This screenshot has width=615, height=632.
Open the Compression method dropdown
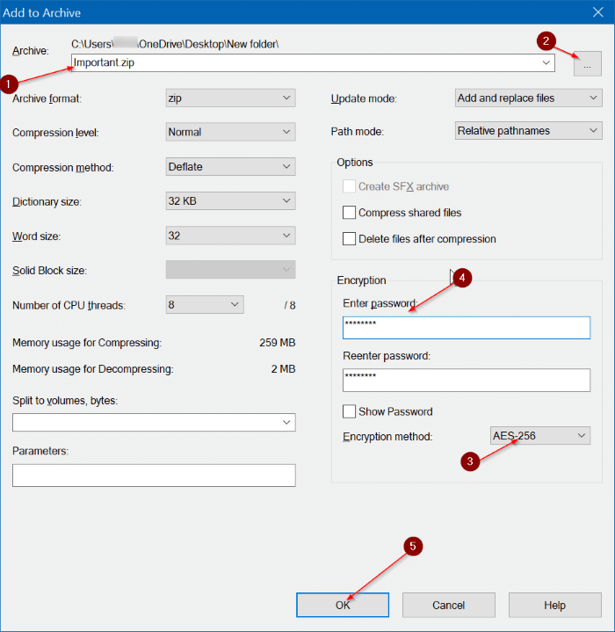[230, 166]
